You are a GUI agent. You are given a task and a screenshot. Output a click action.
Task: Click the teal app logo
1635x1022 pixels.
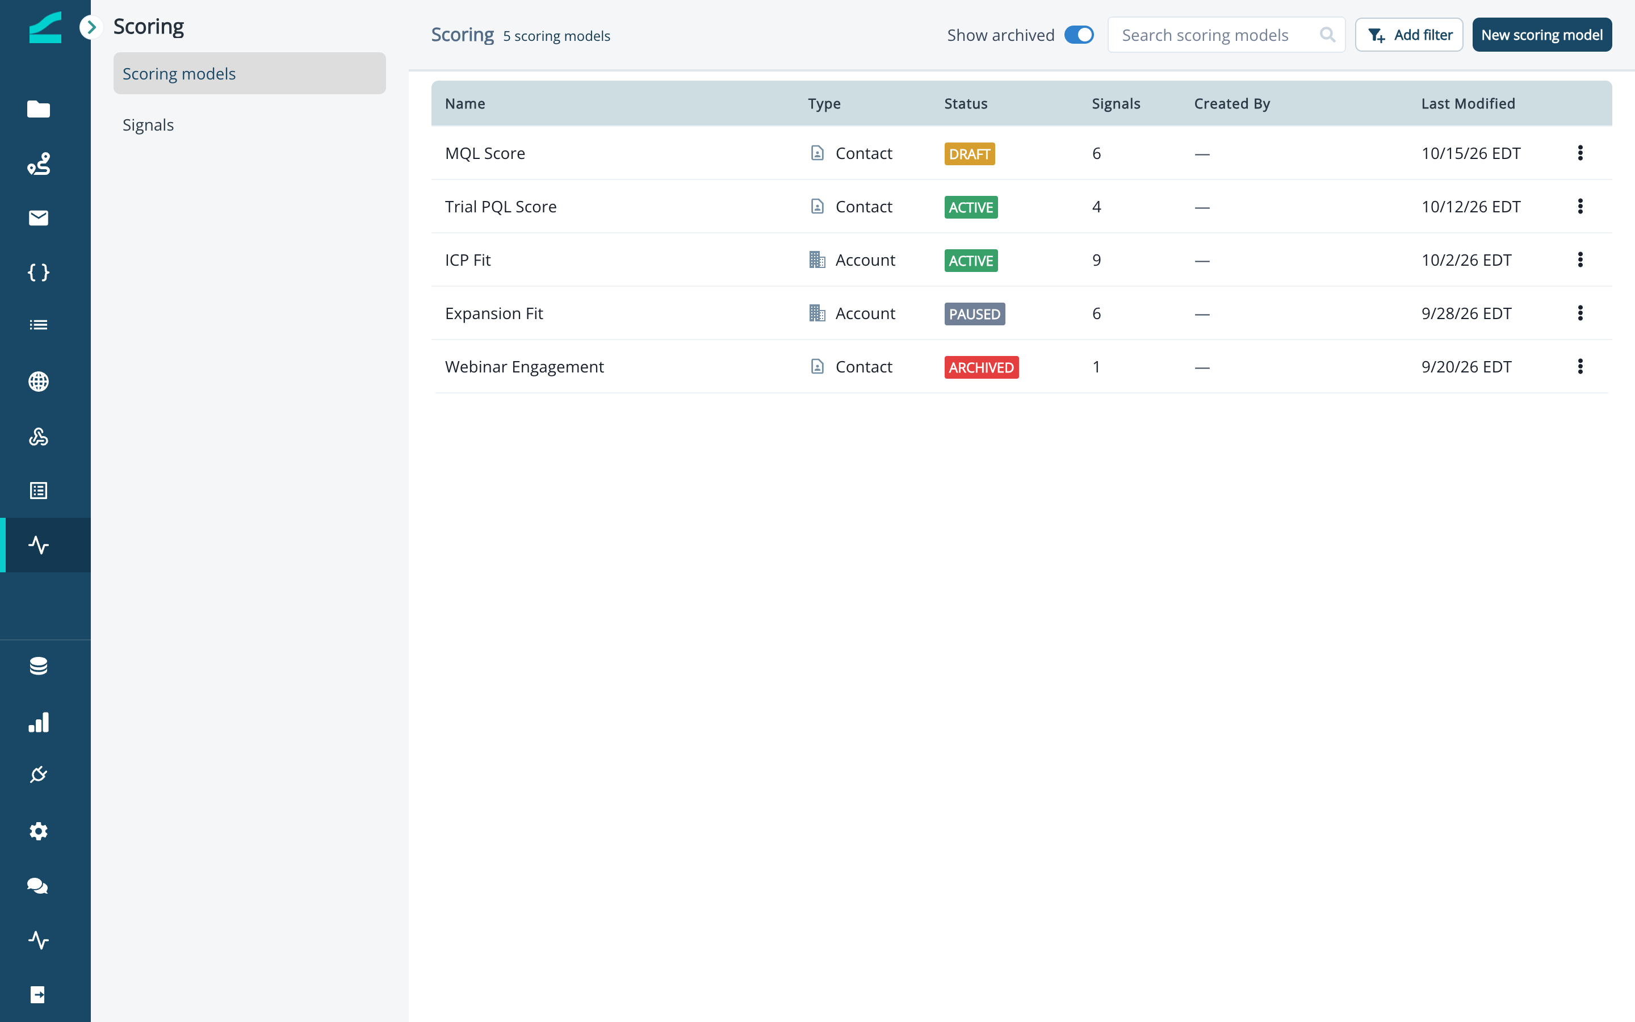point(45,28)
